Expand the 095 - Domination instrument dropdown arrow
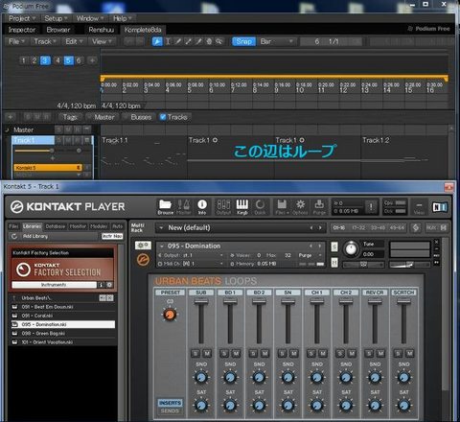This screenshot has width=460, height=422. click(162, 246)
